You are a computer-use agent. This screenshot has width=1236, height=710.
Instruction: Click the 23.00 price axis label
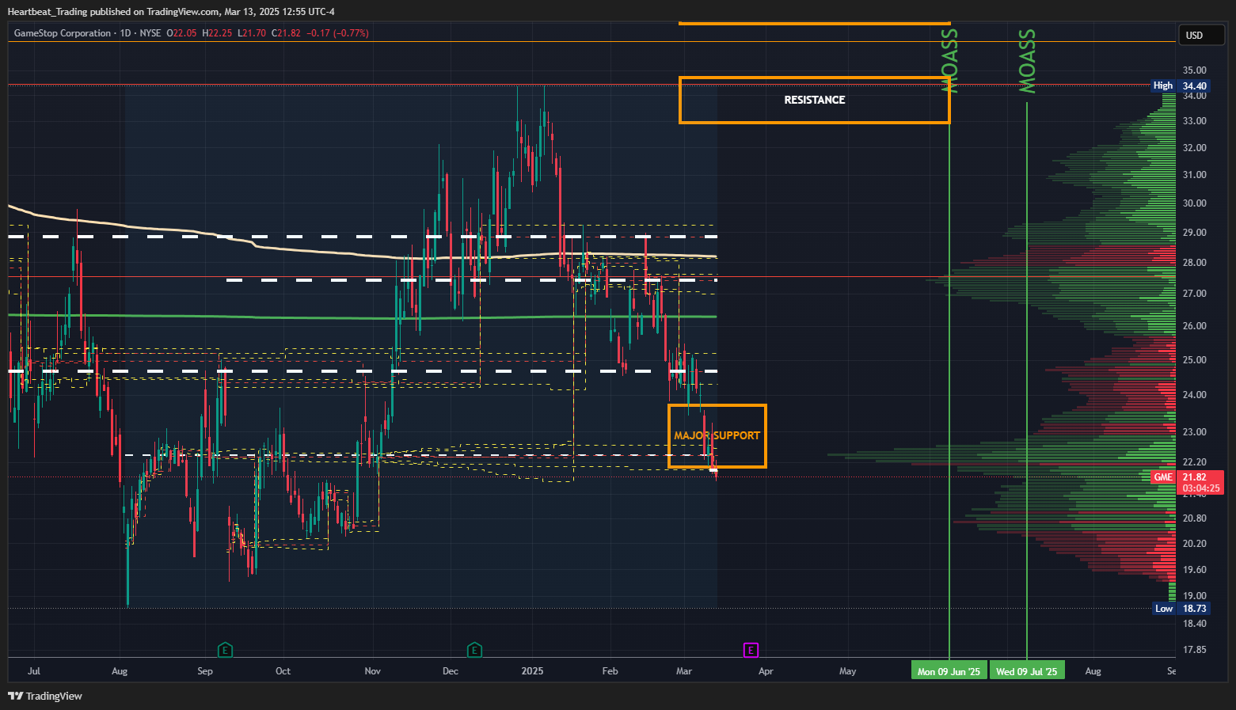point(1195,432)
